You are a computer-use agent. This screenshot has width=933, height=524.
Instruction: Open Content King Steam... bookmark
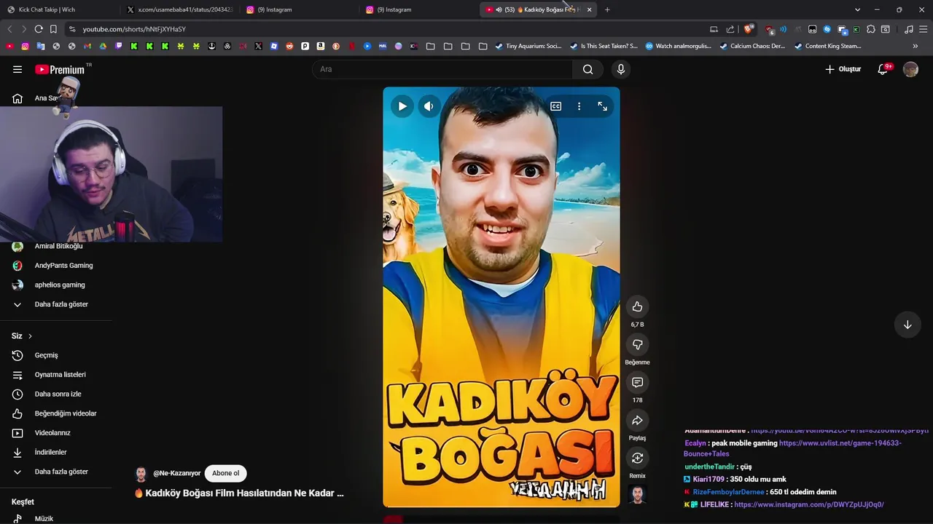coord(827,46)
